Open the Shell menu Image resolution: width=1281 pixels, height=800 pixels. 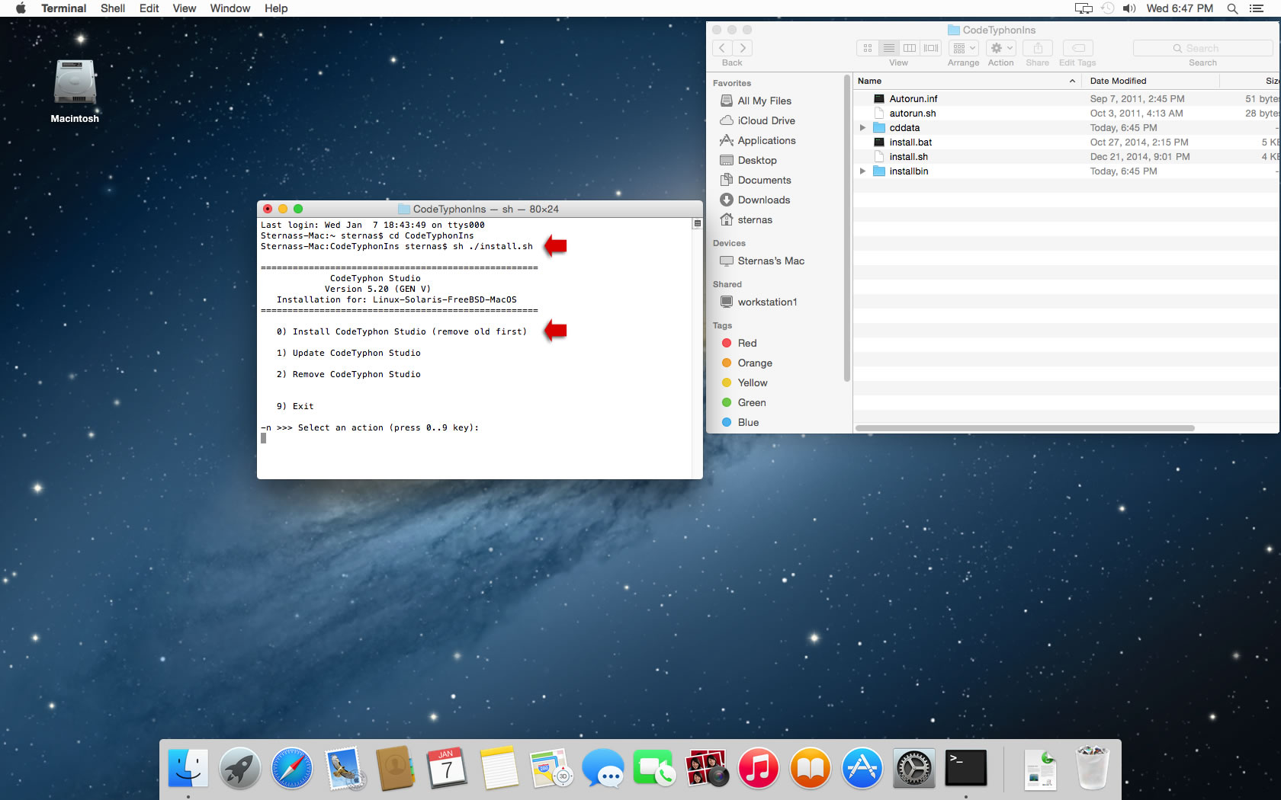[x=113, y=8]
